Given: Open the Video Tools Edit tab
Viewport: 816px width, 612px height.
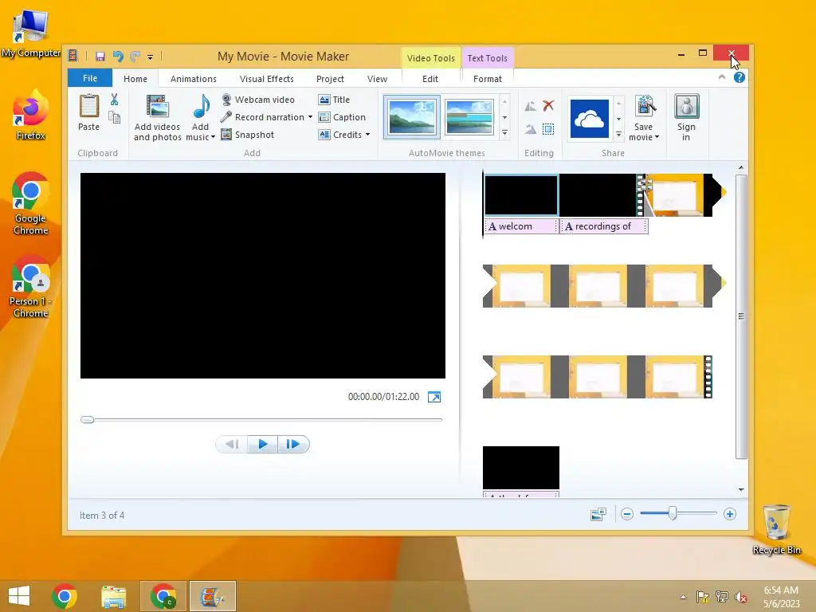Looking at the screenshot, I should tap(430, 79).
